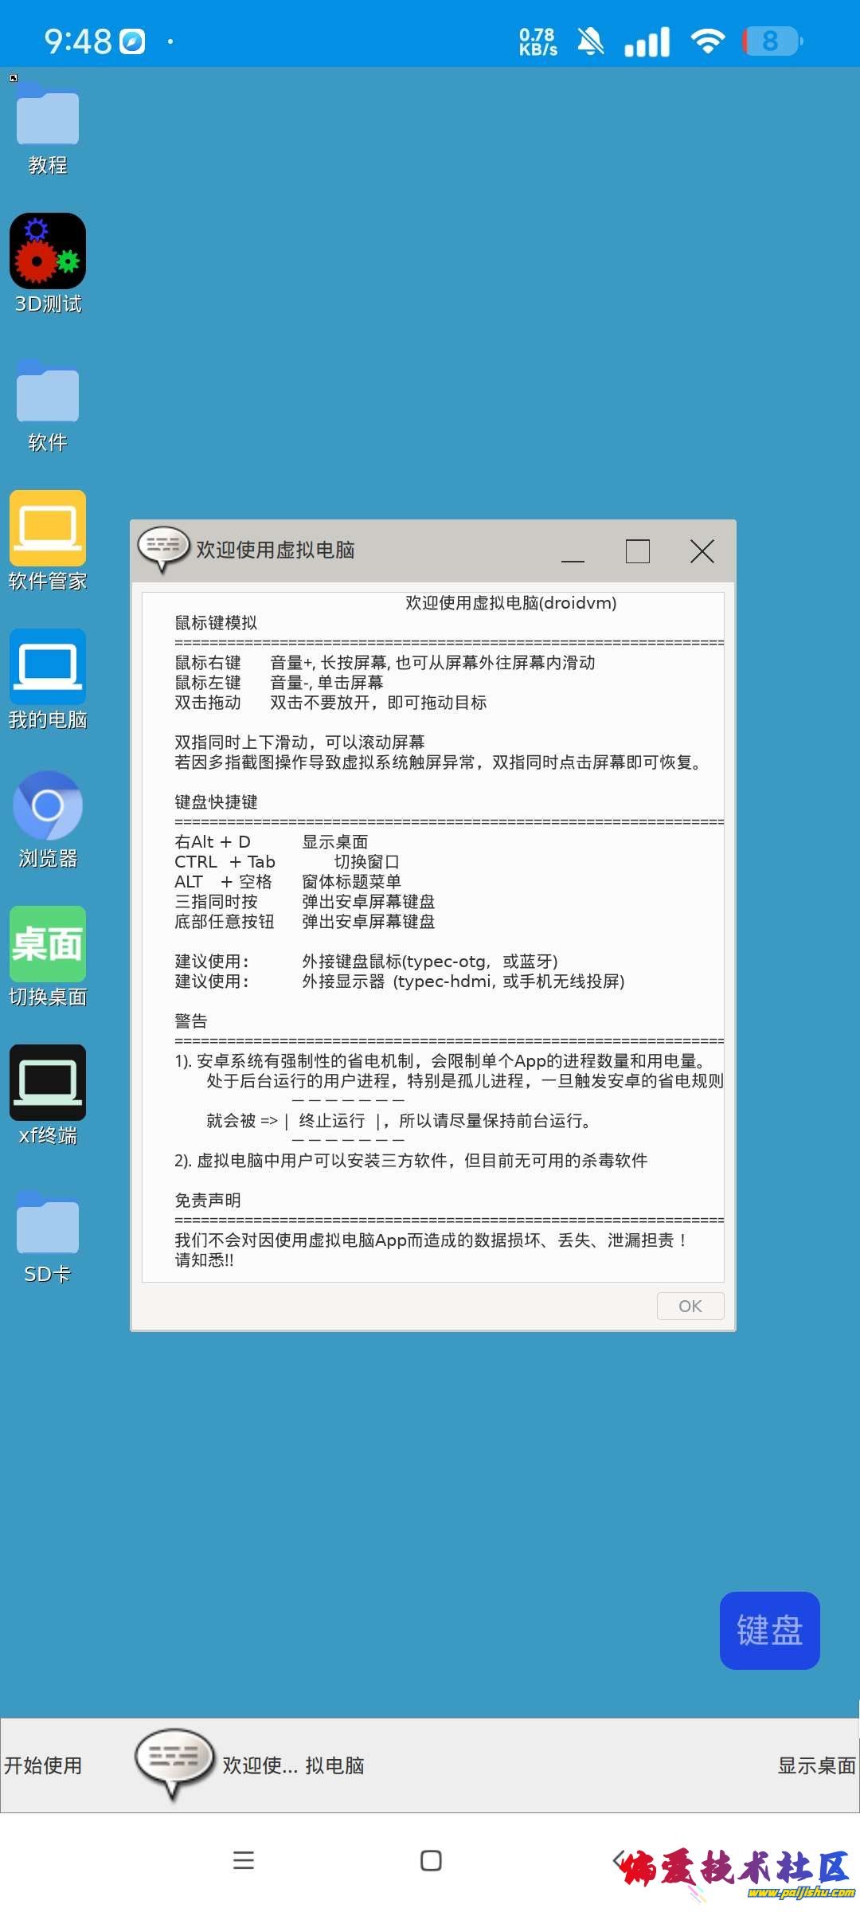Open the xf终端 terminal icon
This screenshot has height=1912, width=860.
click(x=48, y=1083)
